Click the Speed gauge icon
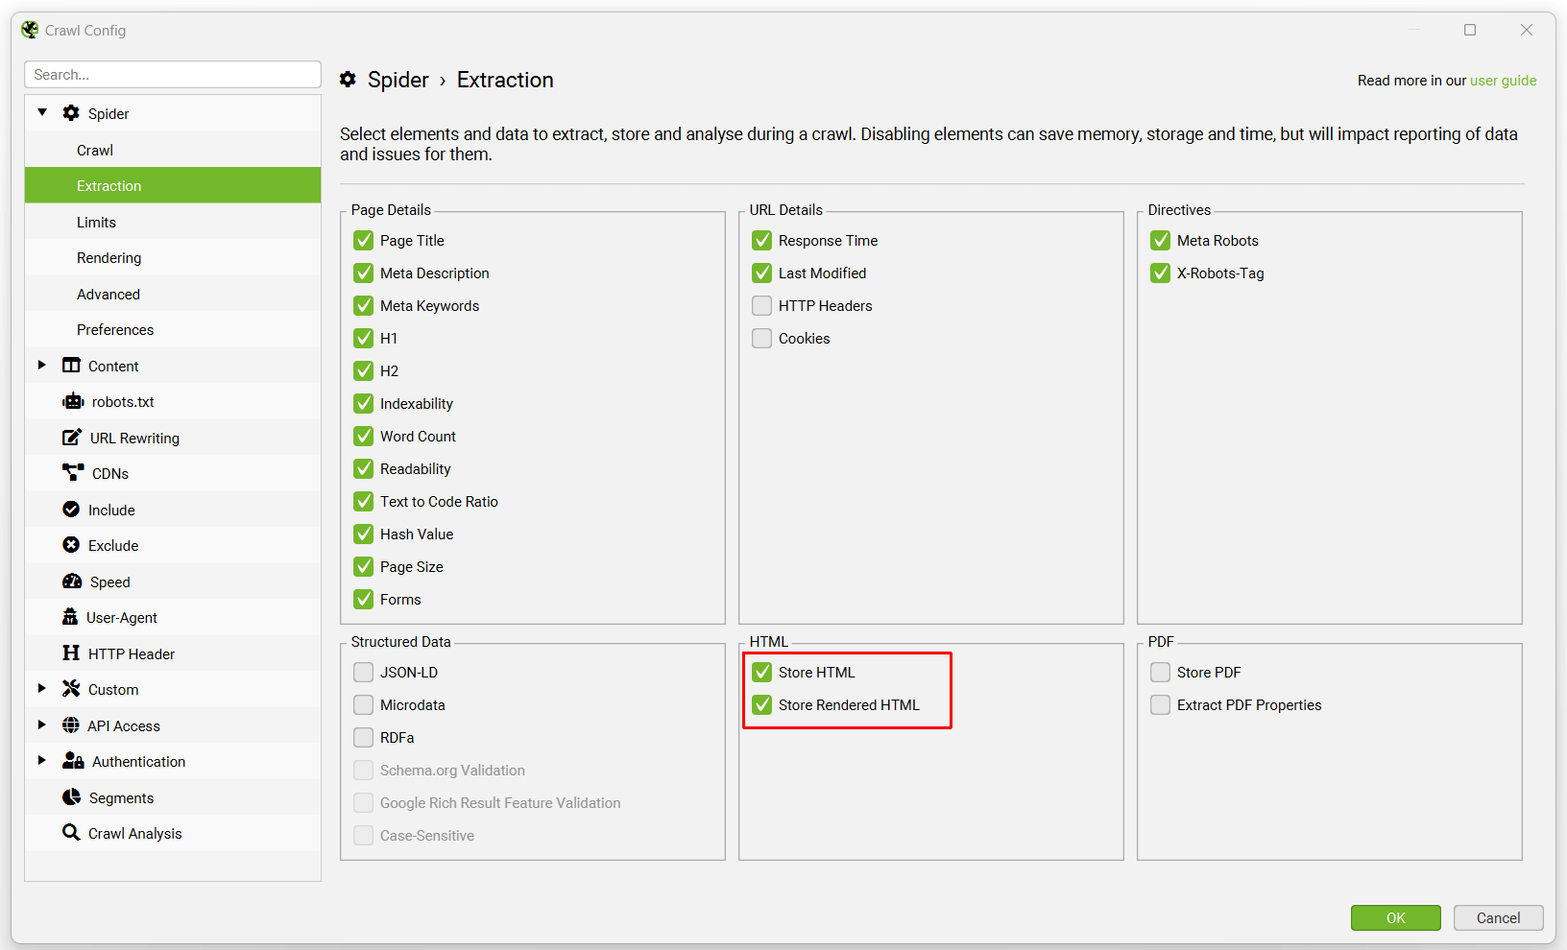 72,582
